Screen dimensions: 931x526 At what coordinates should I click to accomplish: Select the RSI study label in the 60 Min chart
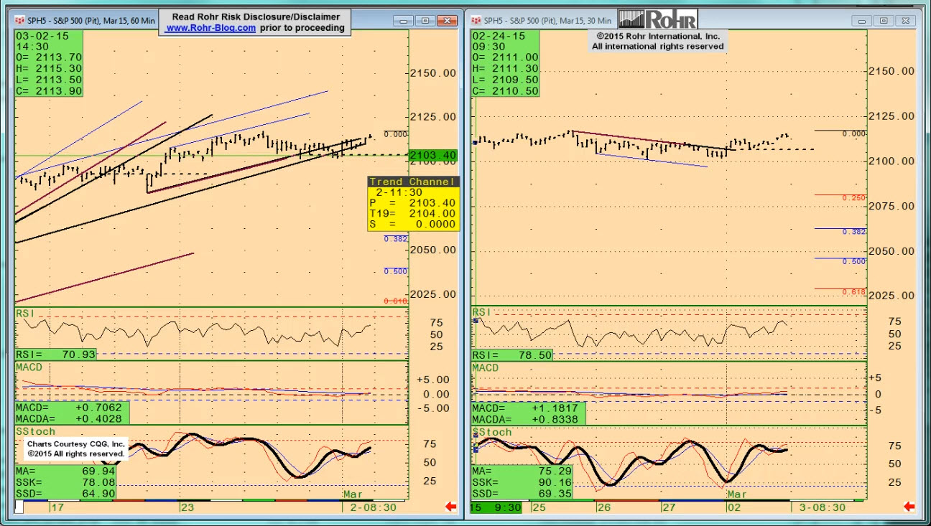coord(25,314)
